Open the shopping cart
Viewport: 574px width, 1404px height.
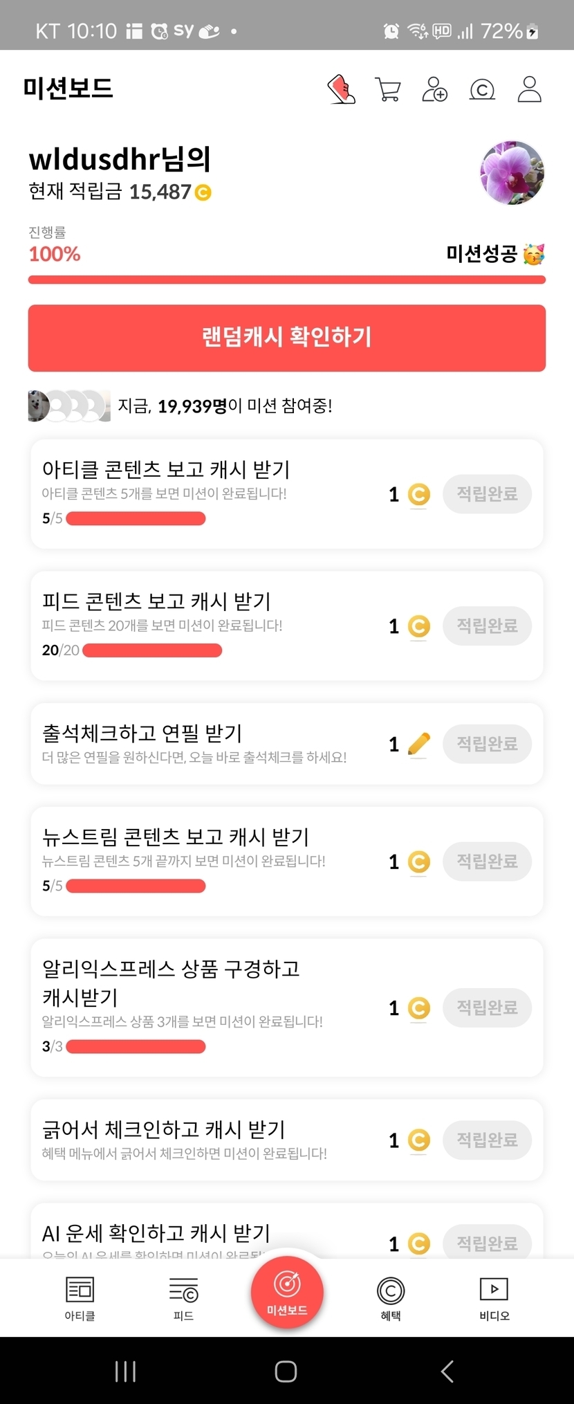387,89
